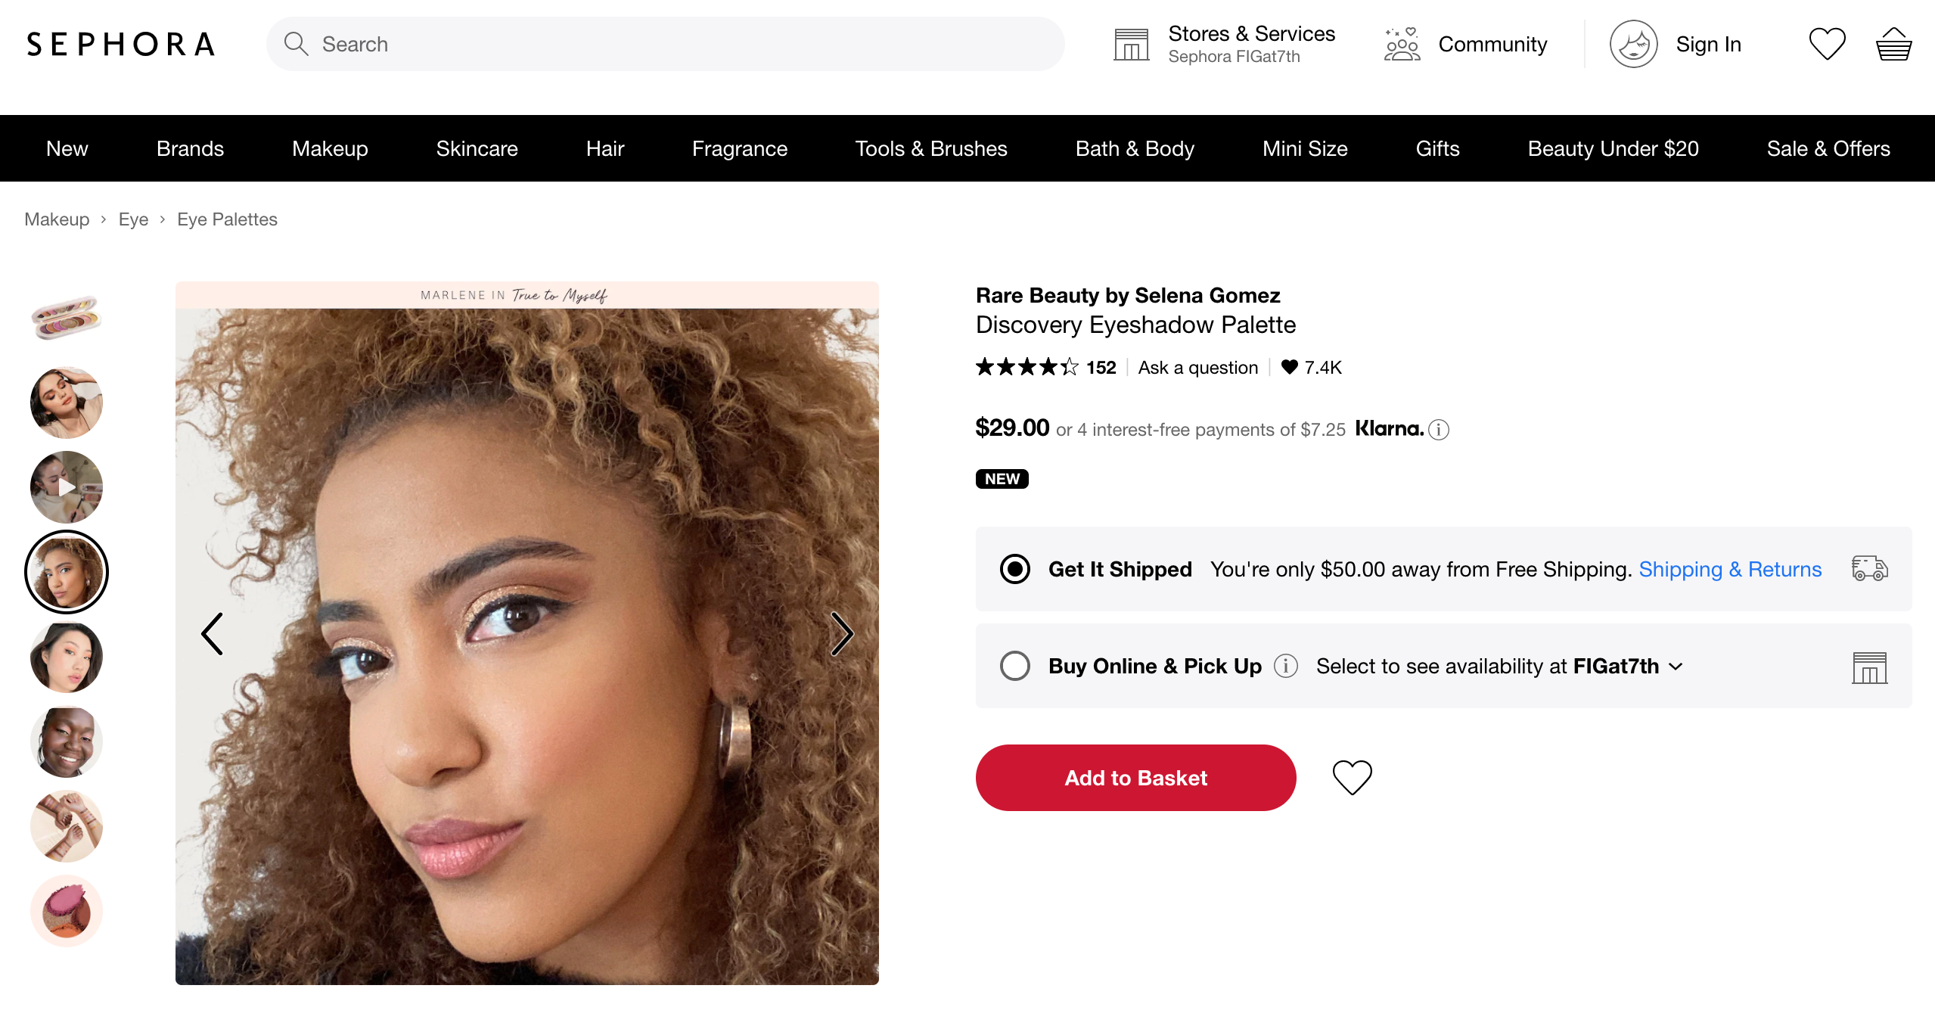This screenshot has height=1032, width=1935.
Task: Open the Shipping & Returns link
Action: coord(1730,569)
